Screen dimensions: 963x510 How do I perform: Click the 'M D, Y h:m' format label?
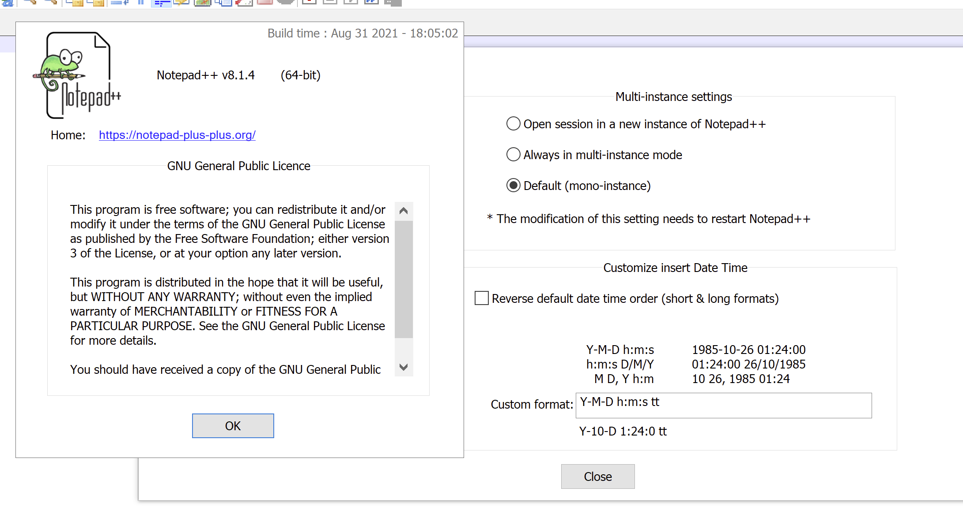pos(624,379)
